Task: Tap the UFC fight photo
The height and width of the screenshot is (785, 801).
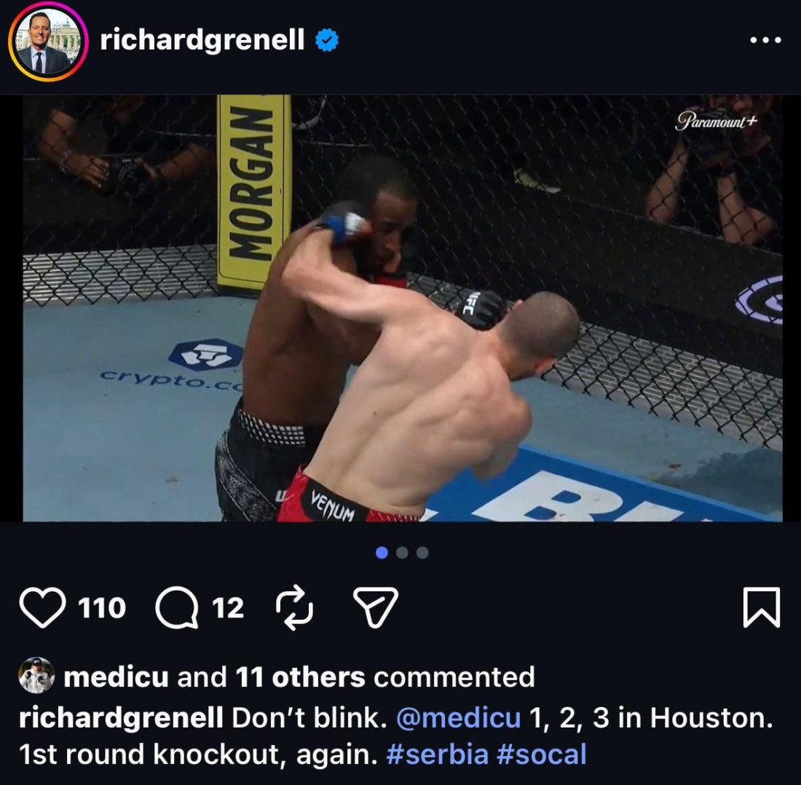Action: pos(402,308)
